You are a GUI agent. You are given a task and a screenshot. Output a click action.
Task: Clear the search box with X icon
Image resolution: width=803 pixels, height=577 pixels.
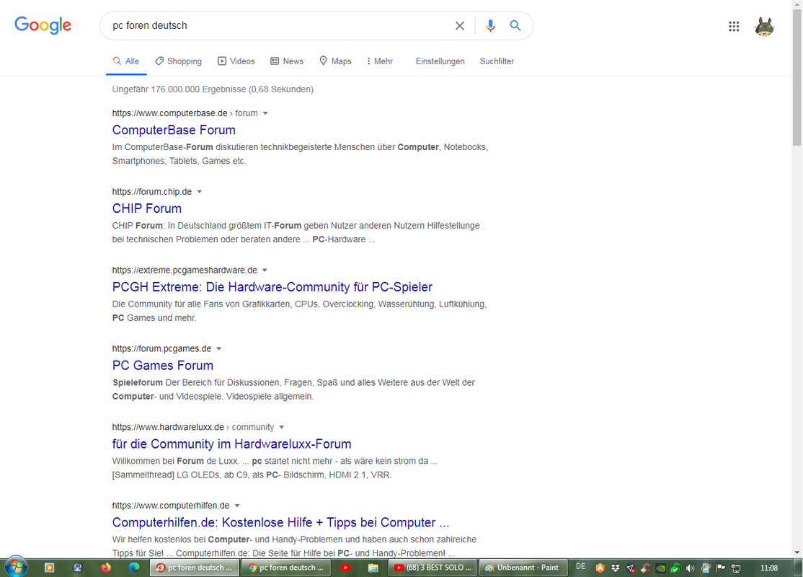tap(459, 26)
